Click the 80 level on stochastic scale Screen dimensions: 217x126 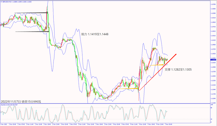click(x=212, y=108)
